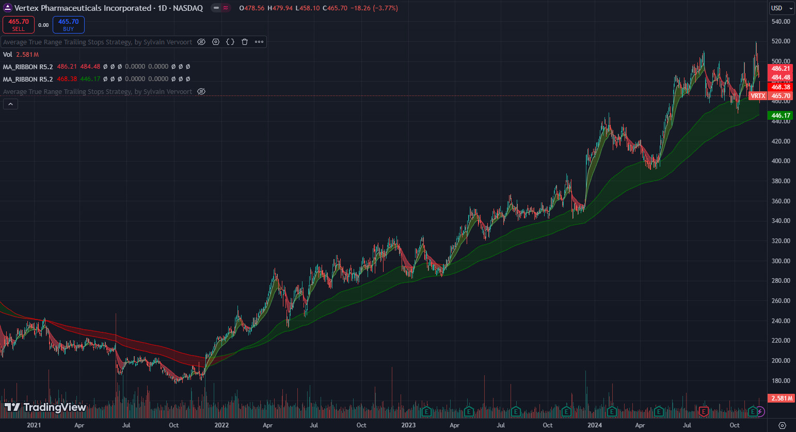
Task: Click the VRTX price label on price scale
Action: coord(757,96)
